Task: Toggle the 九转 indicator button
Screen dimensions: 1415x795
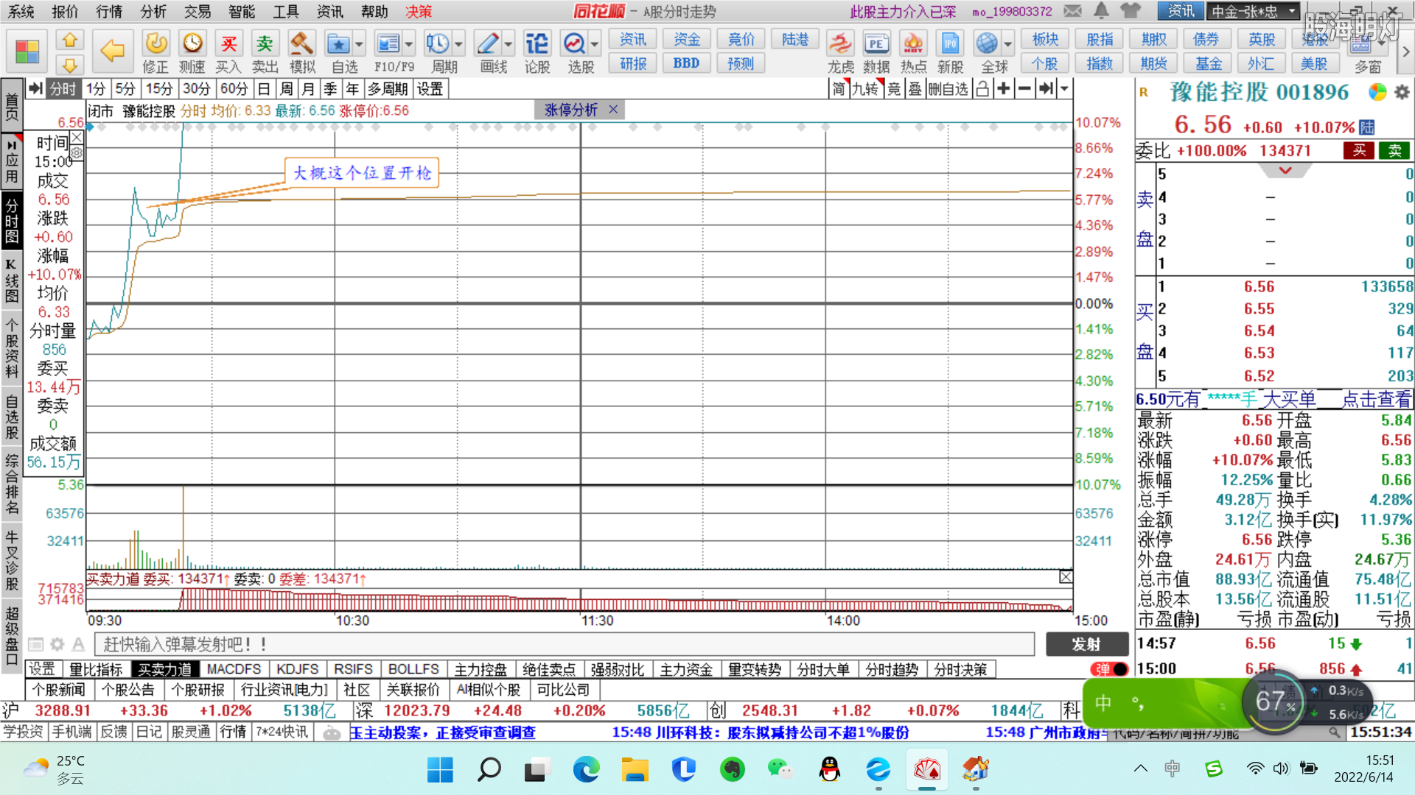Action: (x=865, y=89)
